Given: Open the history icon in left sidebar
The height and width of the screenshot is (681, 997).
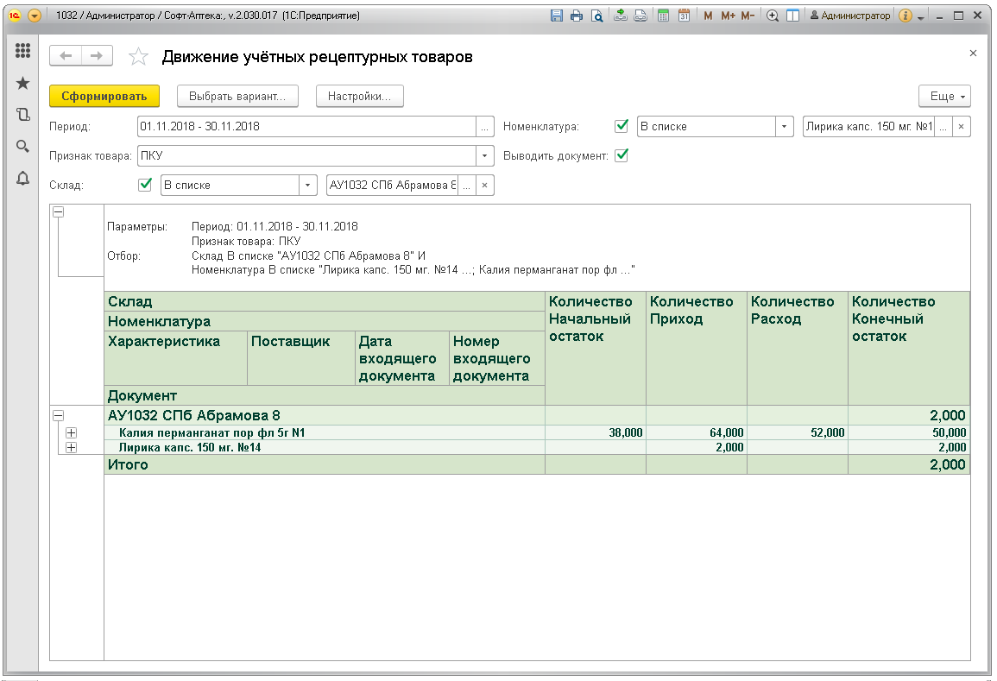Looking at the screenshot, I should click(23, 114).
